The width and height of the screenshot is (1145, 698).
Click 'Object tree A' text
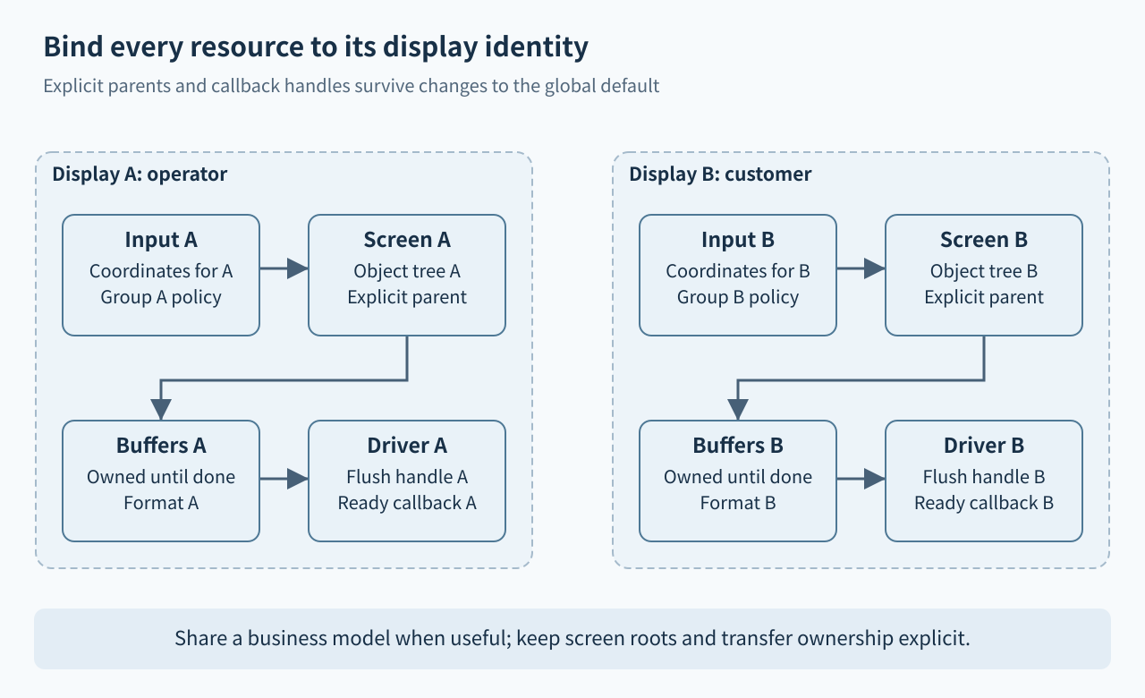pos(407,270)
